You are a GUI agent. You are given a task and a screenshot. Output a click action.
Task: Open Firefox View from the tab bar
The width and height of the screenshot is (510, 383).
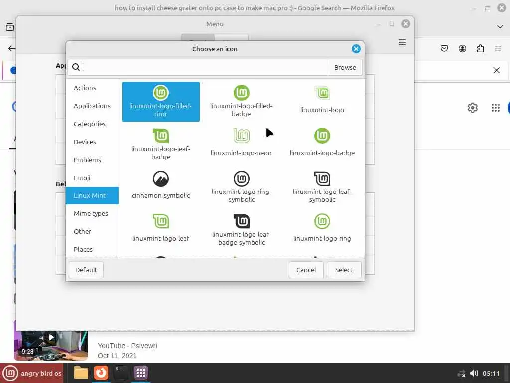pos(10,27)
